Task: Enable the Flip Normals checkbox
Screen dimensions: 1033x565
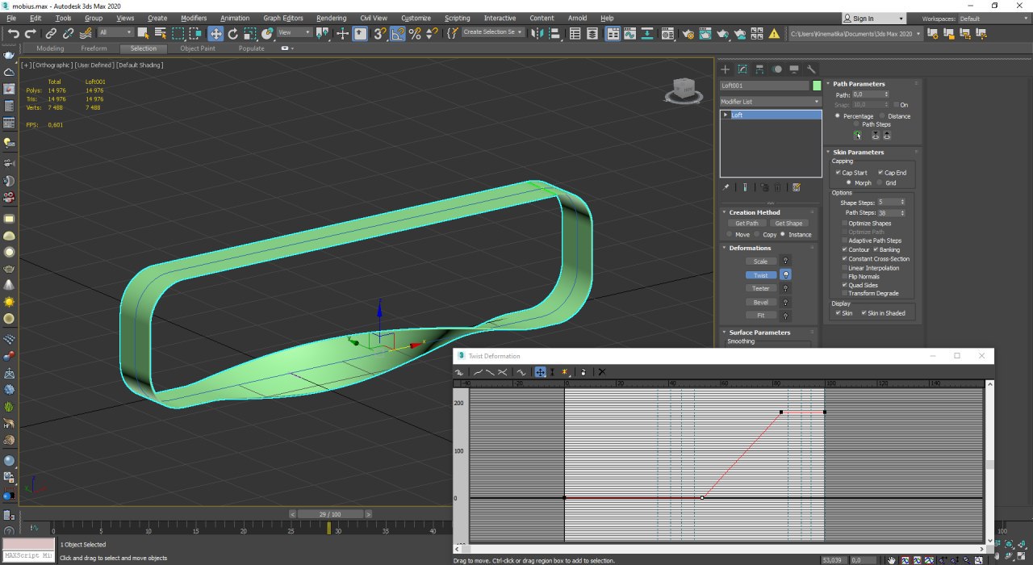Action: [x=844, y=277]
